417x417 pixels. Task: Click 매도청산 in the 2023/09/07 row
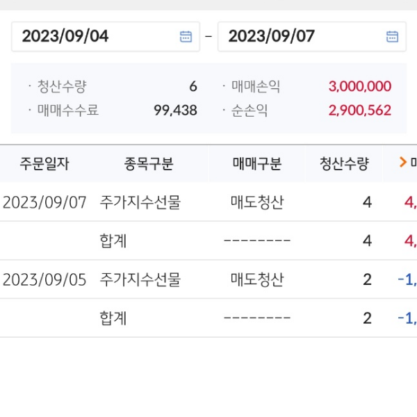tap(257, 202)
